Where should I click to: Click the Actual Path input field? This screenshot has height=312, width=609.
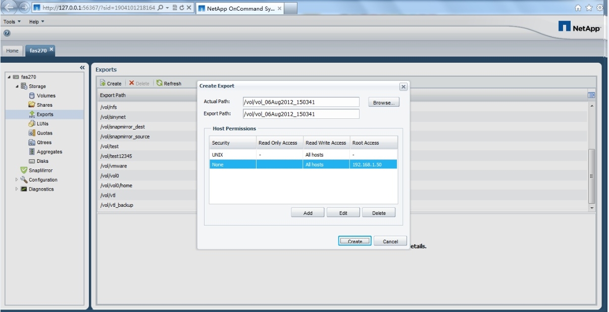pyautogui.click(x=301, y=102)
